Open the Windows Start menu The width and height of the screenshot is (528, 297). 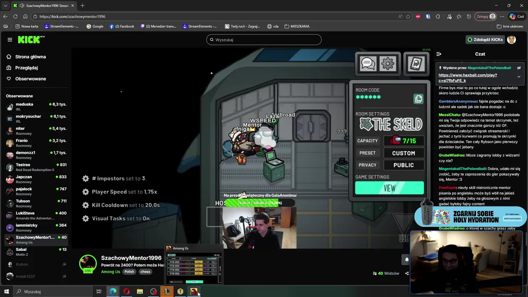tap(6, 292)
